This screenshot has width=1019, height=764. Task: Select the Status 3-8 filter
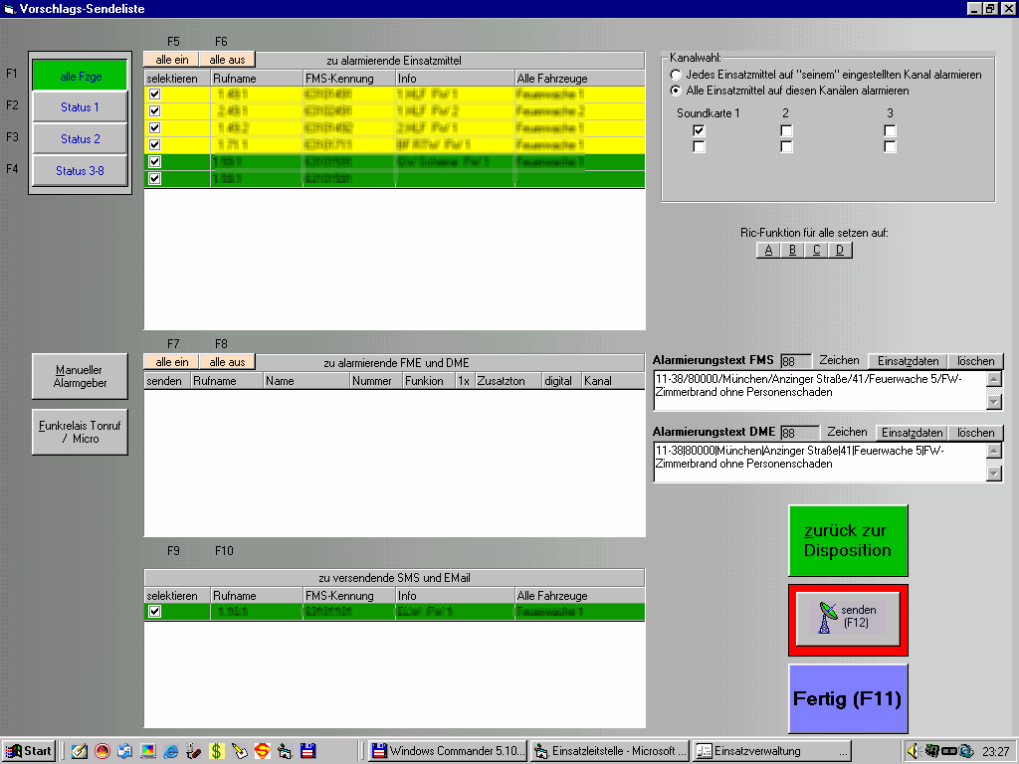click(x=80, y=170)
